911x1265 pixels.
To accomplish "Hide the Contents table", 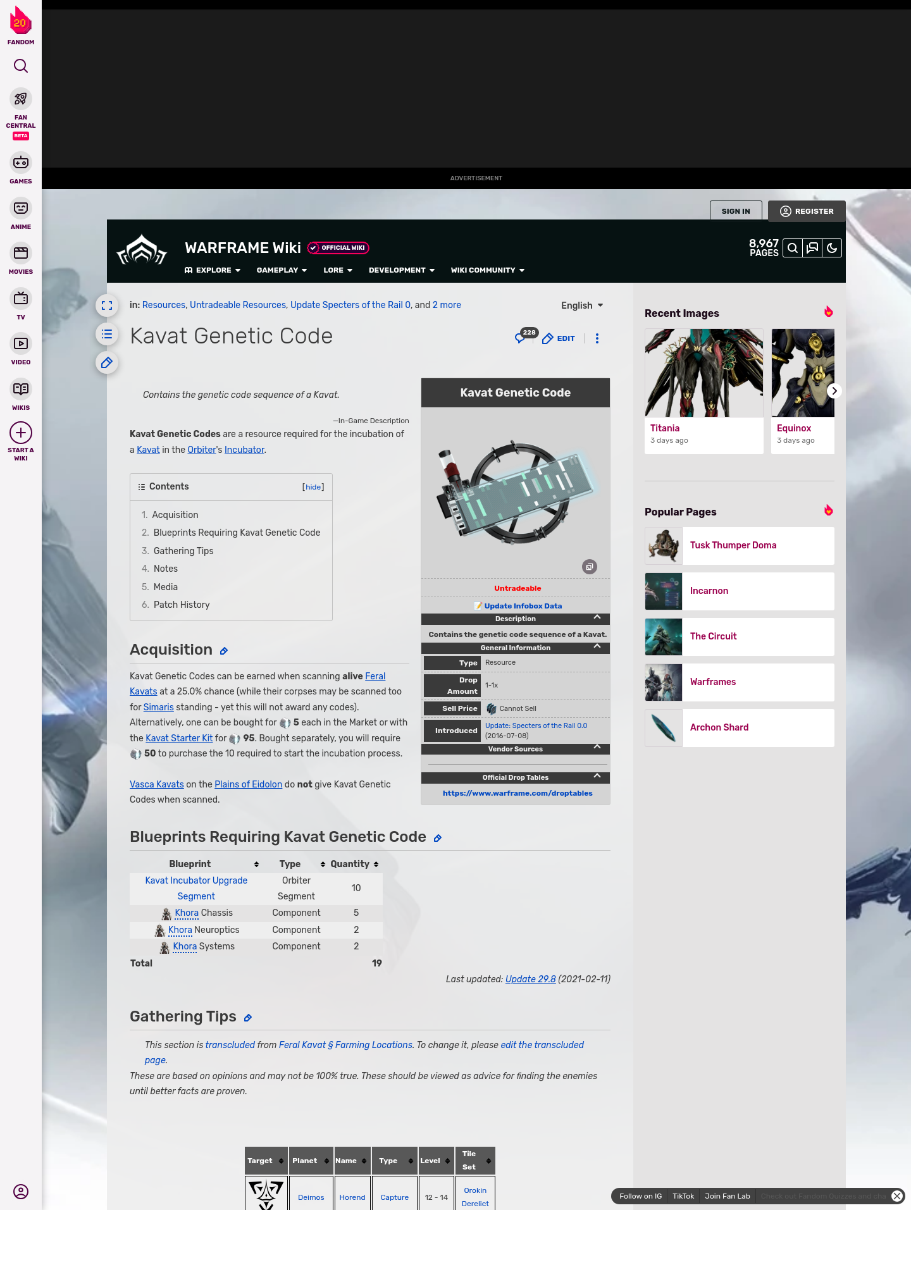I will [313, 487].
